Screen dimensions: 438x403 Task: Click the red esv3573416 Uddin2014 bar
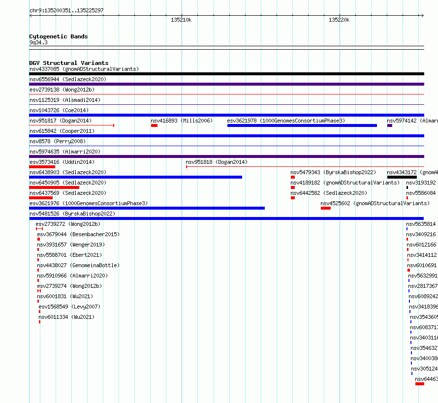[x=42, y=167]
